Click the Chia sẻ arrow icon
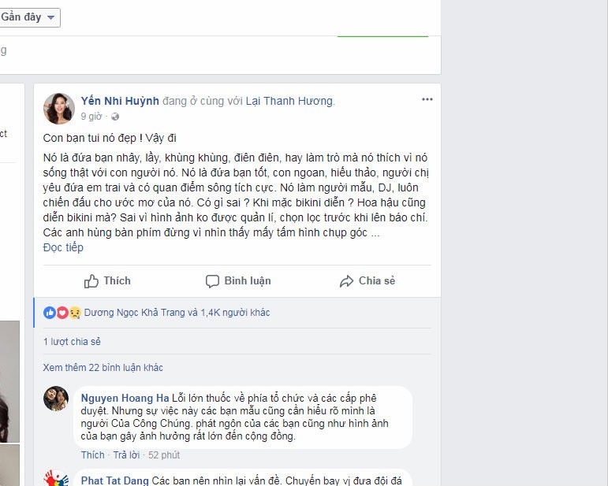The image size is (608, 486). tap(346, 281)
